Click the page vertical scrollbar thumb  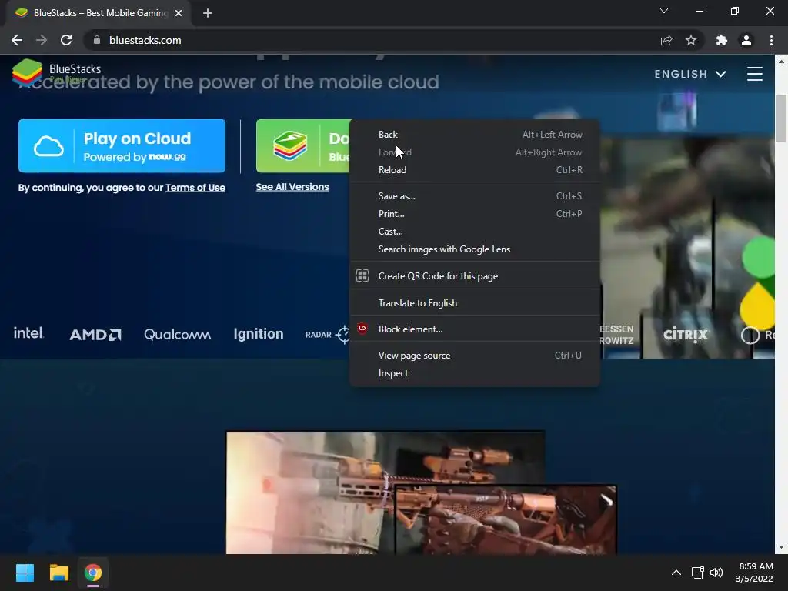781,118
